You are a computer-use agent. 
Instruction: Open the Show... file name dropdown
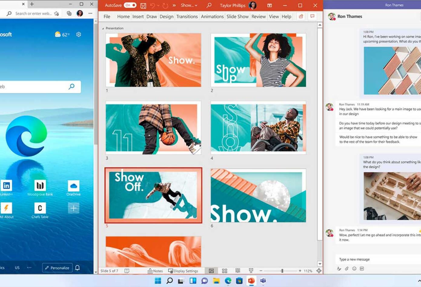[189, 5]
